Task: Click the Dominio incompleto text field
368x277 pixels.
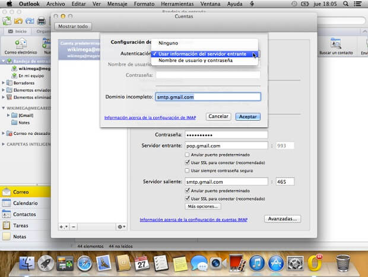Action: click(x=208, y=97)
